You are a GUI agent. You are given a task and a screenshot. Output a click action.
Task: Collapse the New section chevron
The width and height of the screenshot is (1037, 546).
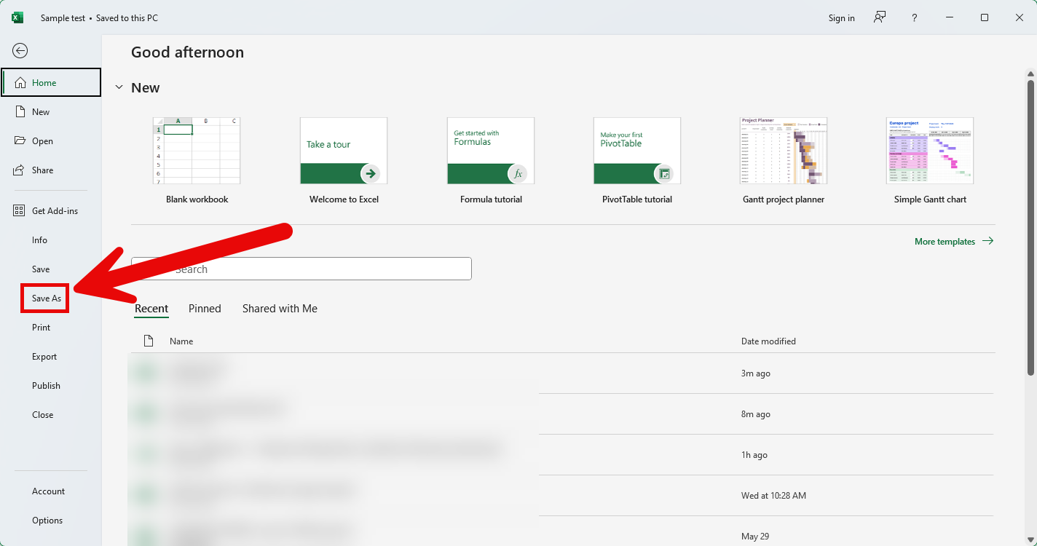click(119, 88)
